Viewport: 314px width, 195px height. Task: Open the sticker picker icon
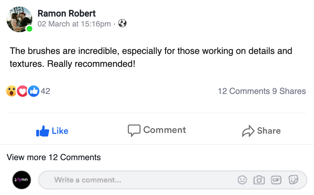click(x=293, y=180)
